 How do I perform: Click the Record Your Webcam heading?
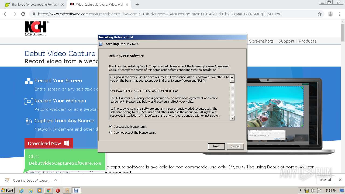60,101
